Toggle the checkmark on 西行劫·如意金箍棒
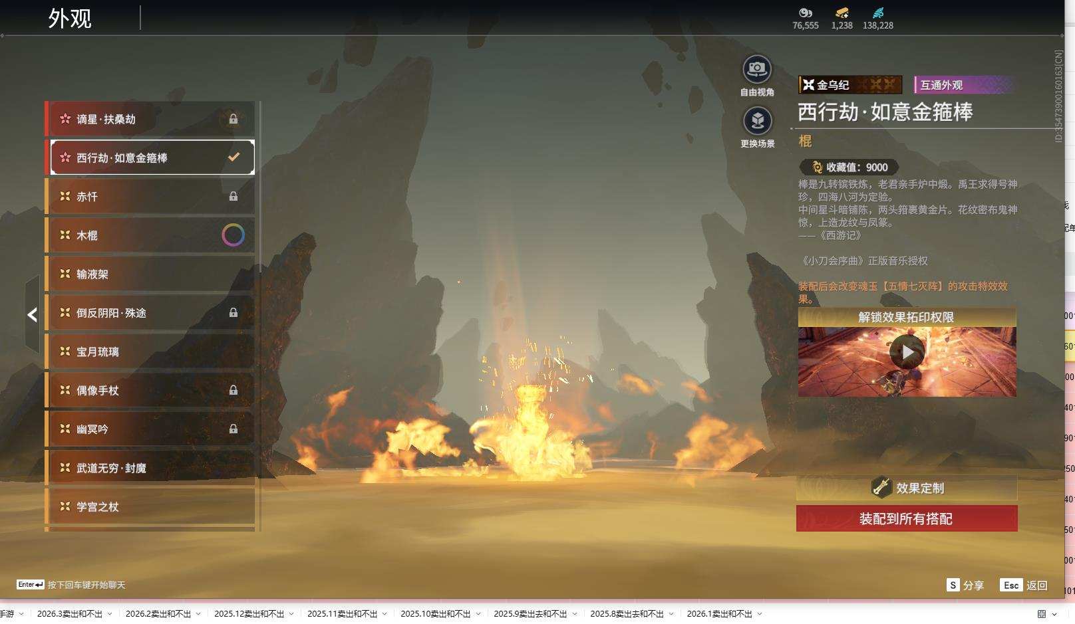 pyautogui.click(x=233, y=157)
